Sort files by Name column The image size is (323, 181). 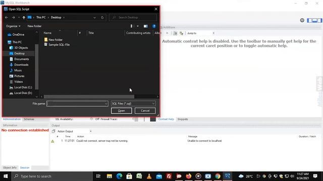47,33
